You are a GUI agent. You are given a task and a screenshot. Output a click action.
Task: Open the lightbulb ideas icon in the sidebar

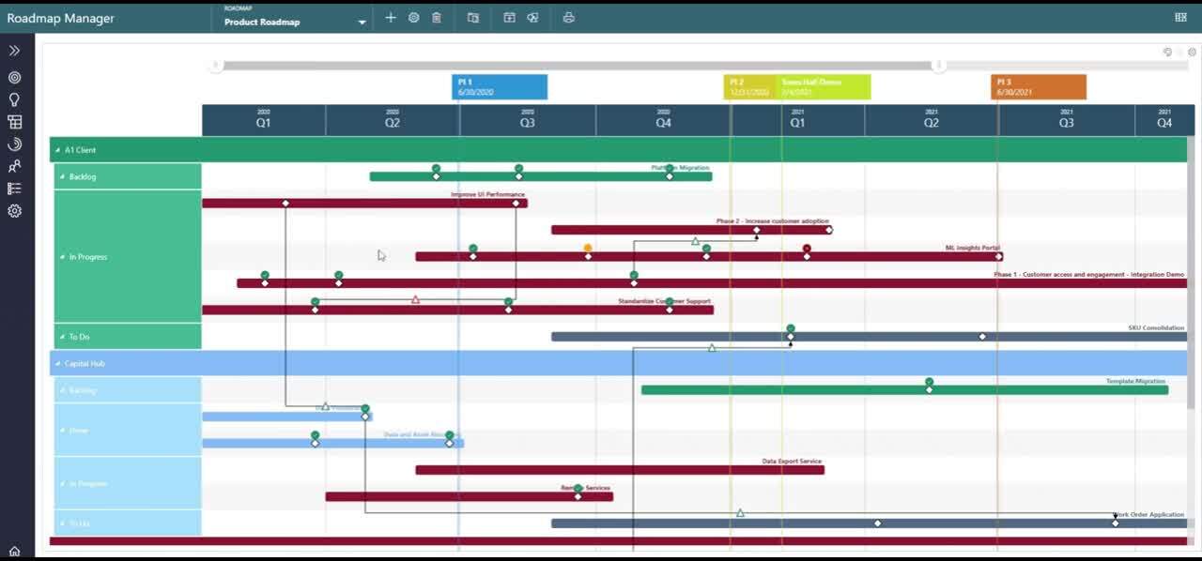tap(15, 99)
